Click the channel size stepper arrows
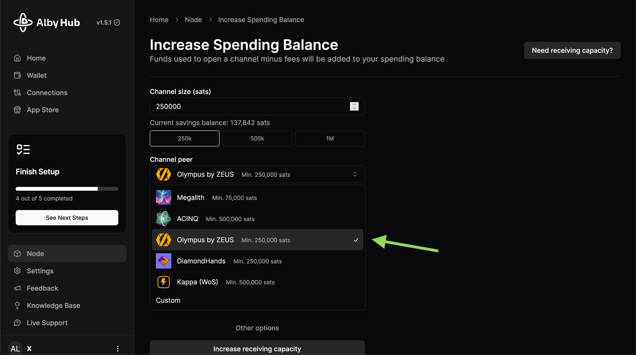The width and height of the screenshot is (636, 355). pos(354,106)
